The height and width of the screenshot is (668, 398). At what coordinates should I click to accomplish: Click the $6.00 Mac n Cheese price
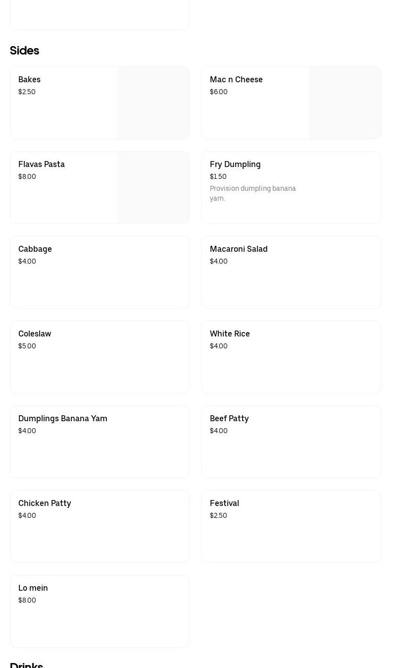[219, 92]
